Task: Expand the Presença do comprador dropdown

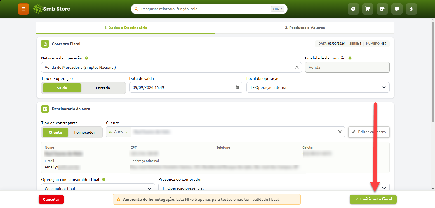Action: pos(274,188)
